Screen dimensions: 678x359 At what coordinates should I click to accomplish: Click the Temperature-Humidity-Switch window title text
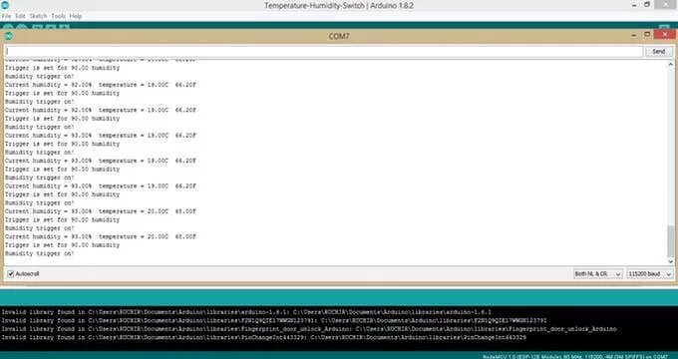339,6
